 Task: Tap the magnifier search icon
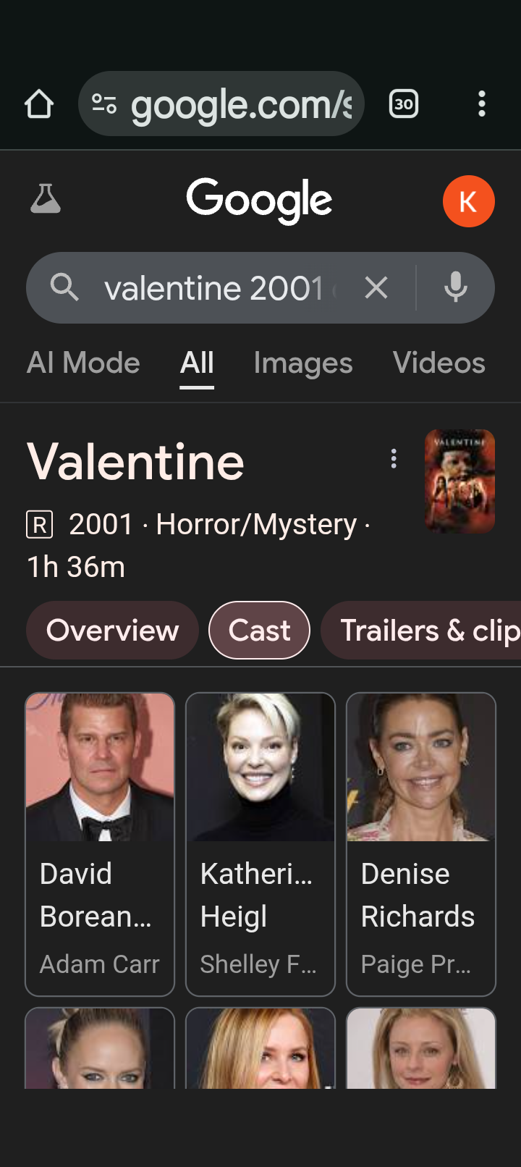pyautogui.click(x=64, y=288)
